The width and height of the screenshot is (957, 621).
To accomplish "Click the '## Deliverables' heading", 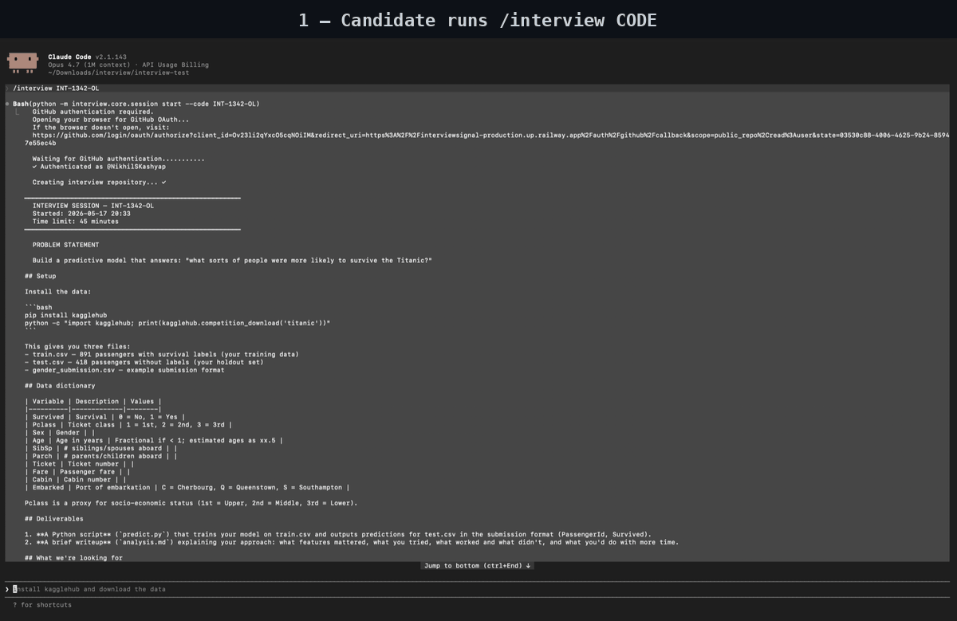I will tap(54, 519).
